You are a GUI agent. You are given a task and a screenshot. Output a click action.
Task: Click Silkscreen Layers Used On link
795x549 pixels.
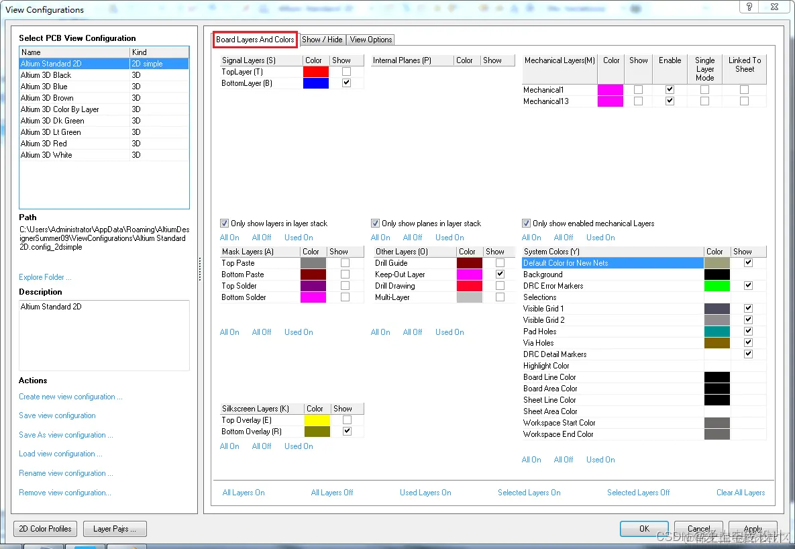[x=299, y=446]
